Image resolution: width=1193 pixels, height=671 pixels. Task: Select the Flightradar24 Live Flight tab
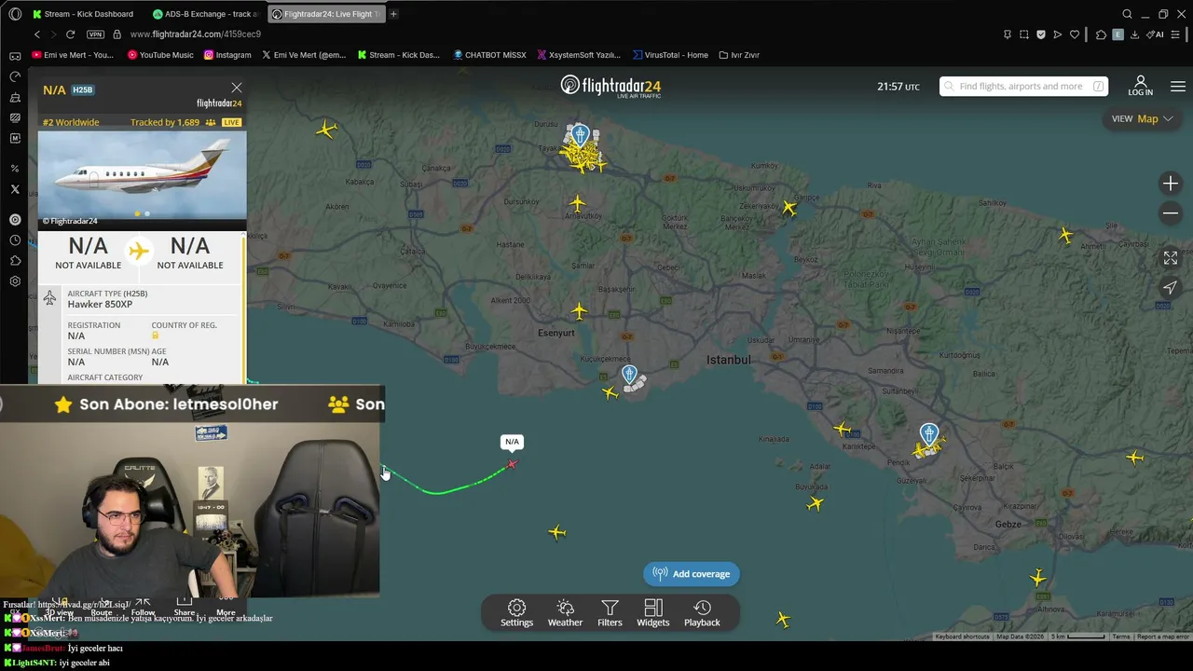326,14
